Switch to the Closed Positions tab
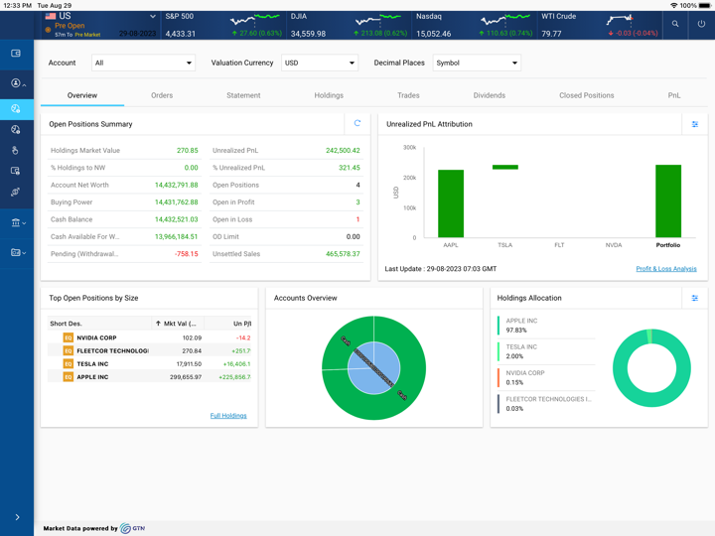Viewport: 715px width, 536px height. coord(586,95)
